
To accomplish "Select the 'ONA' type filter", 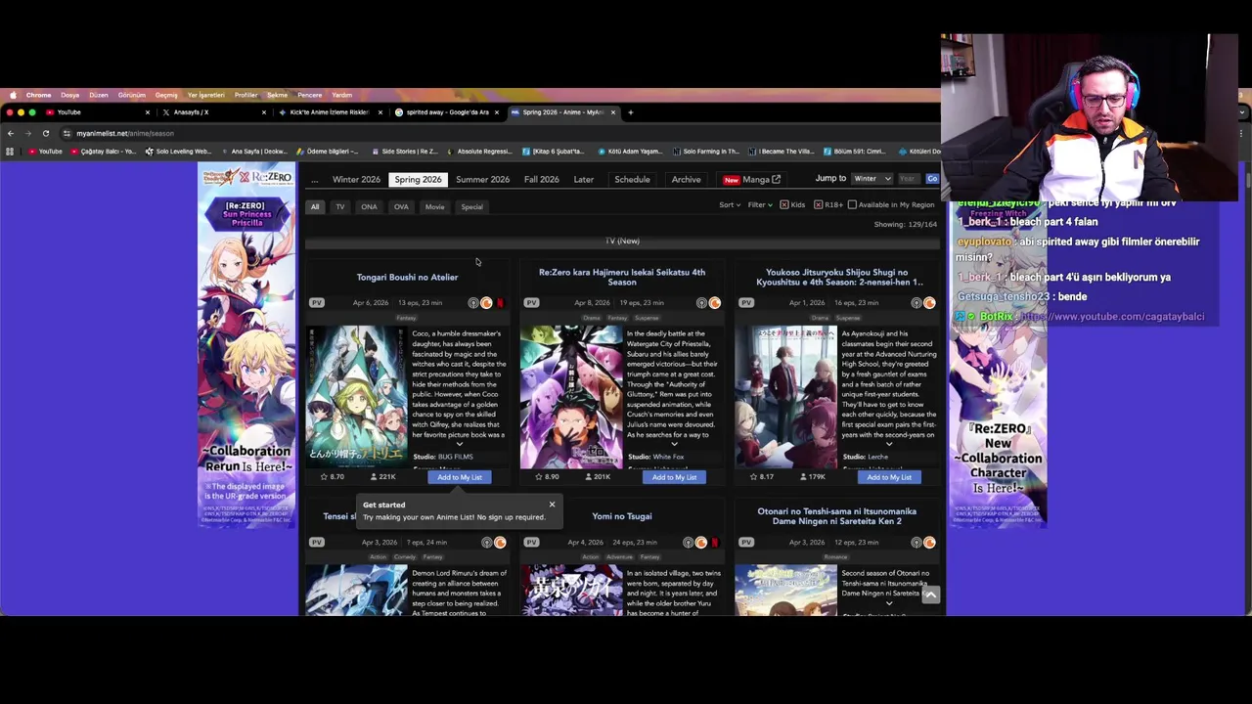I will point(369,207).
